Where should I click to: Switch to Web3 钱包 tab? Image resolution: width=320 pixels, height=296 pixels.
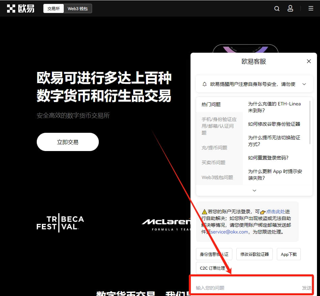(x=78, y=8)
